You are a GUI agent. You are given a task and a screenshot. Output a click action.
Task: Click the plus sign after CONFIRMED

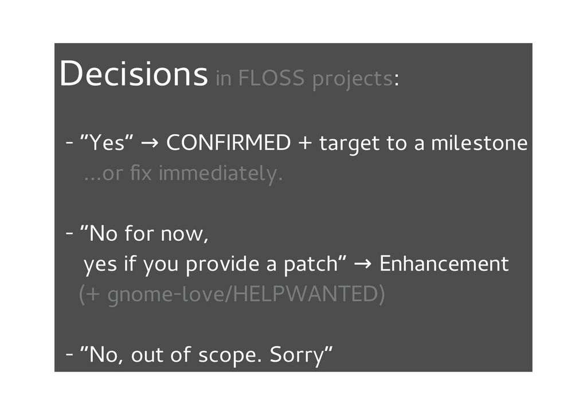pyautogui.click(x=304, y=144)
